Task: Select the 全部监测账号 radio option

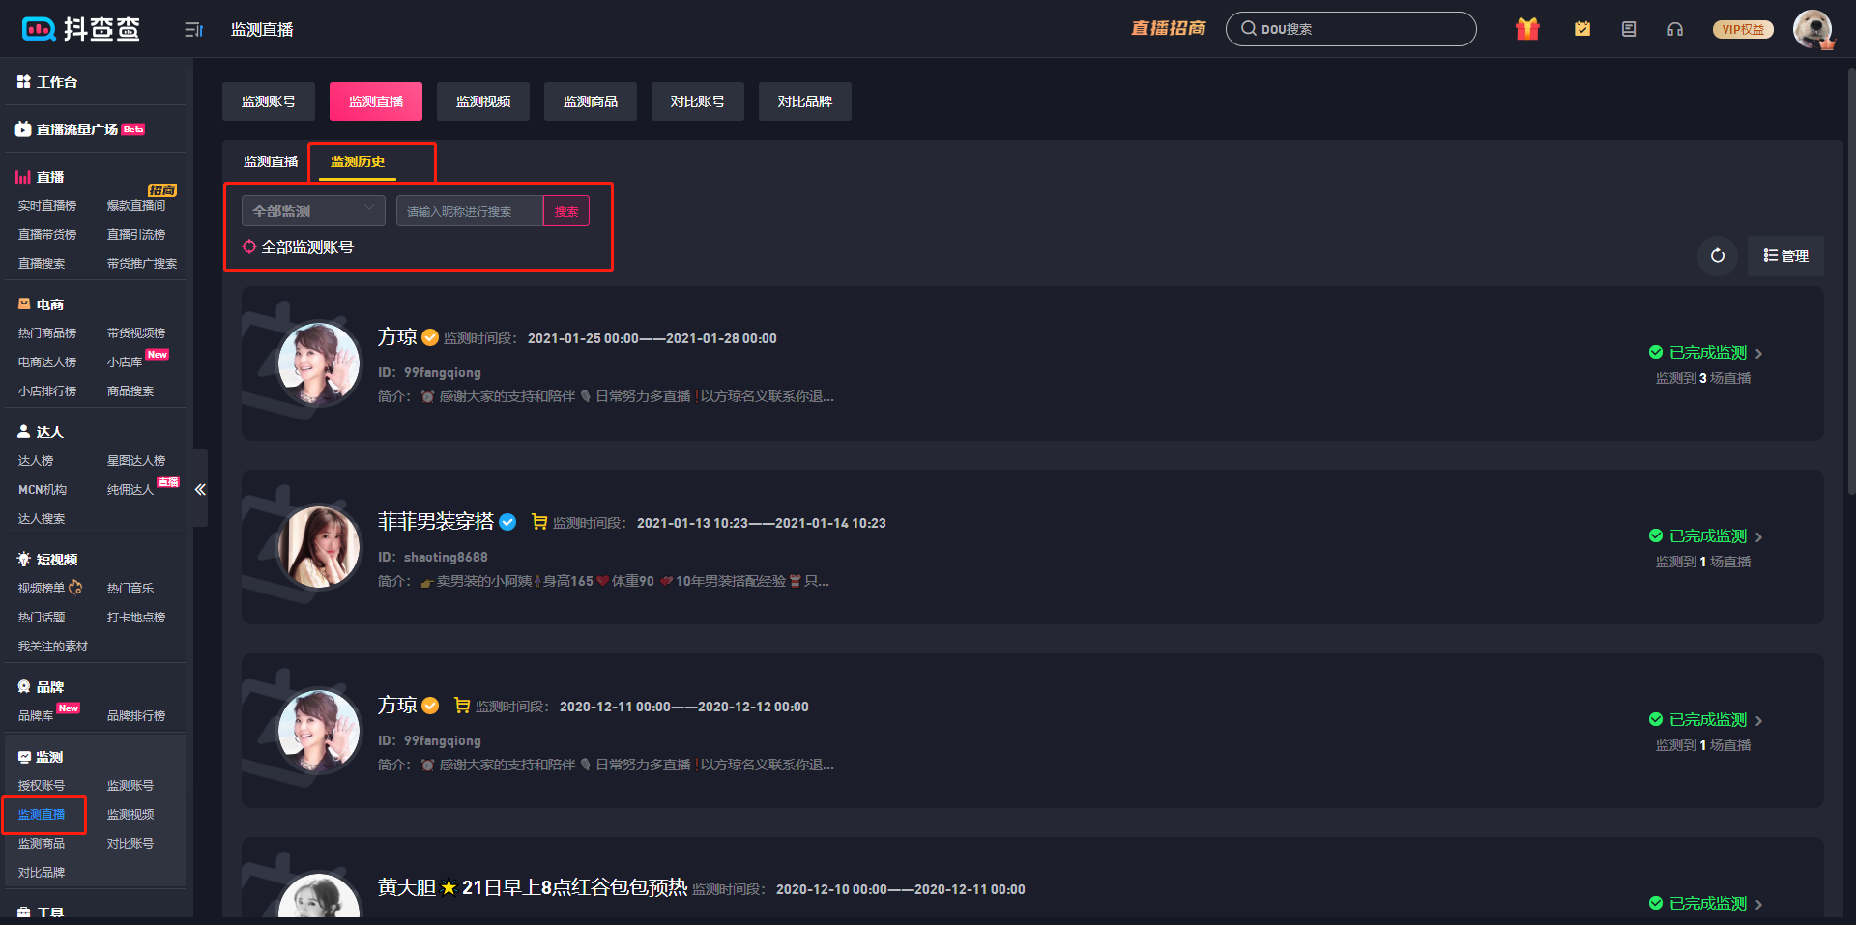Action: coord(249,247)
